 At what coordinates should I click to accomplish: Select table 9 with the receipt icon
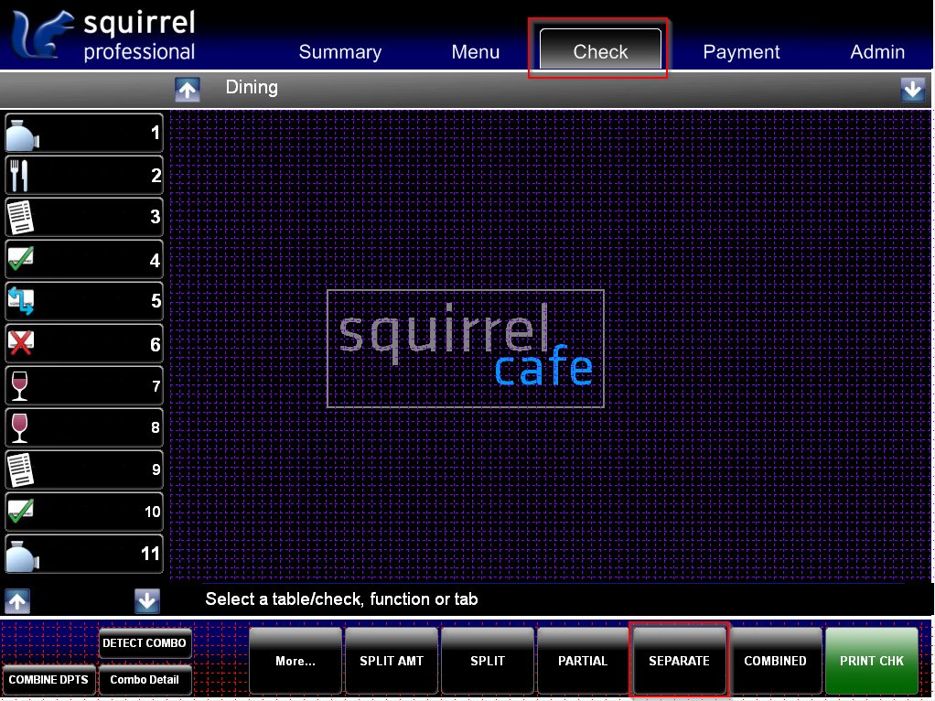click(84, 469)
